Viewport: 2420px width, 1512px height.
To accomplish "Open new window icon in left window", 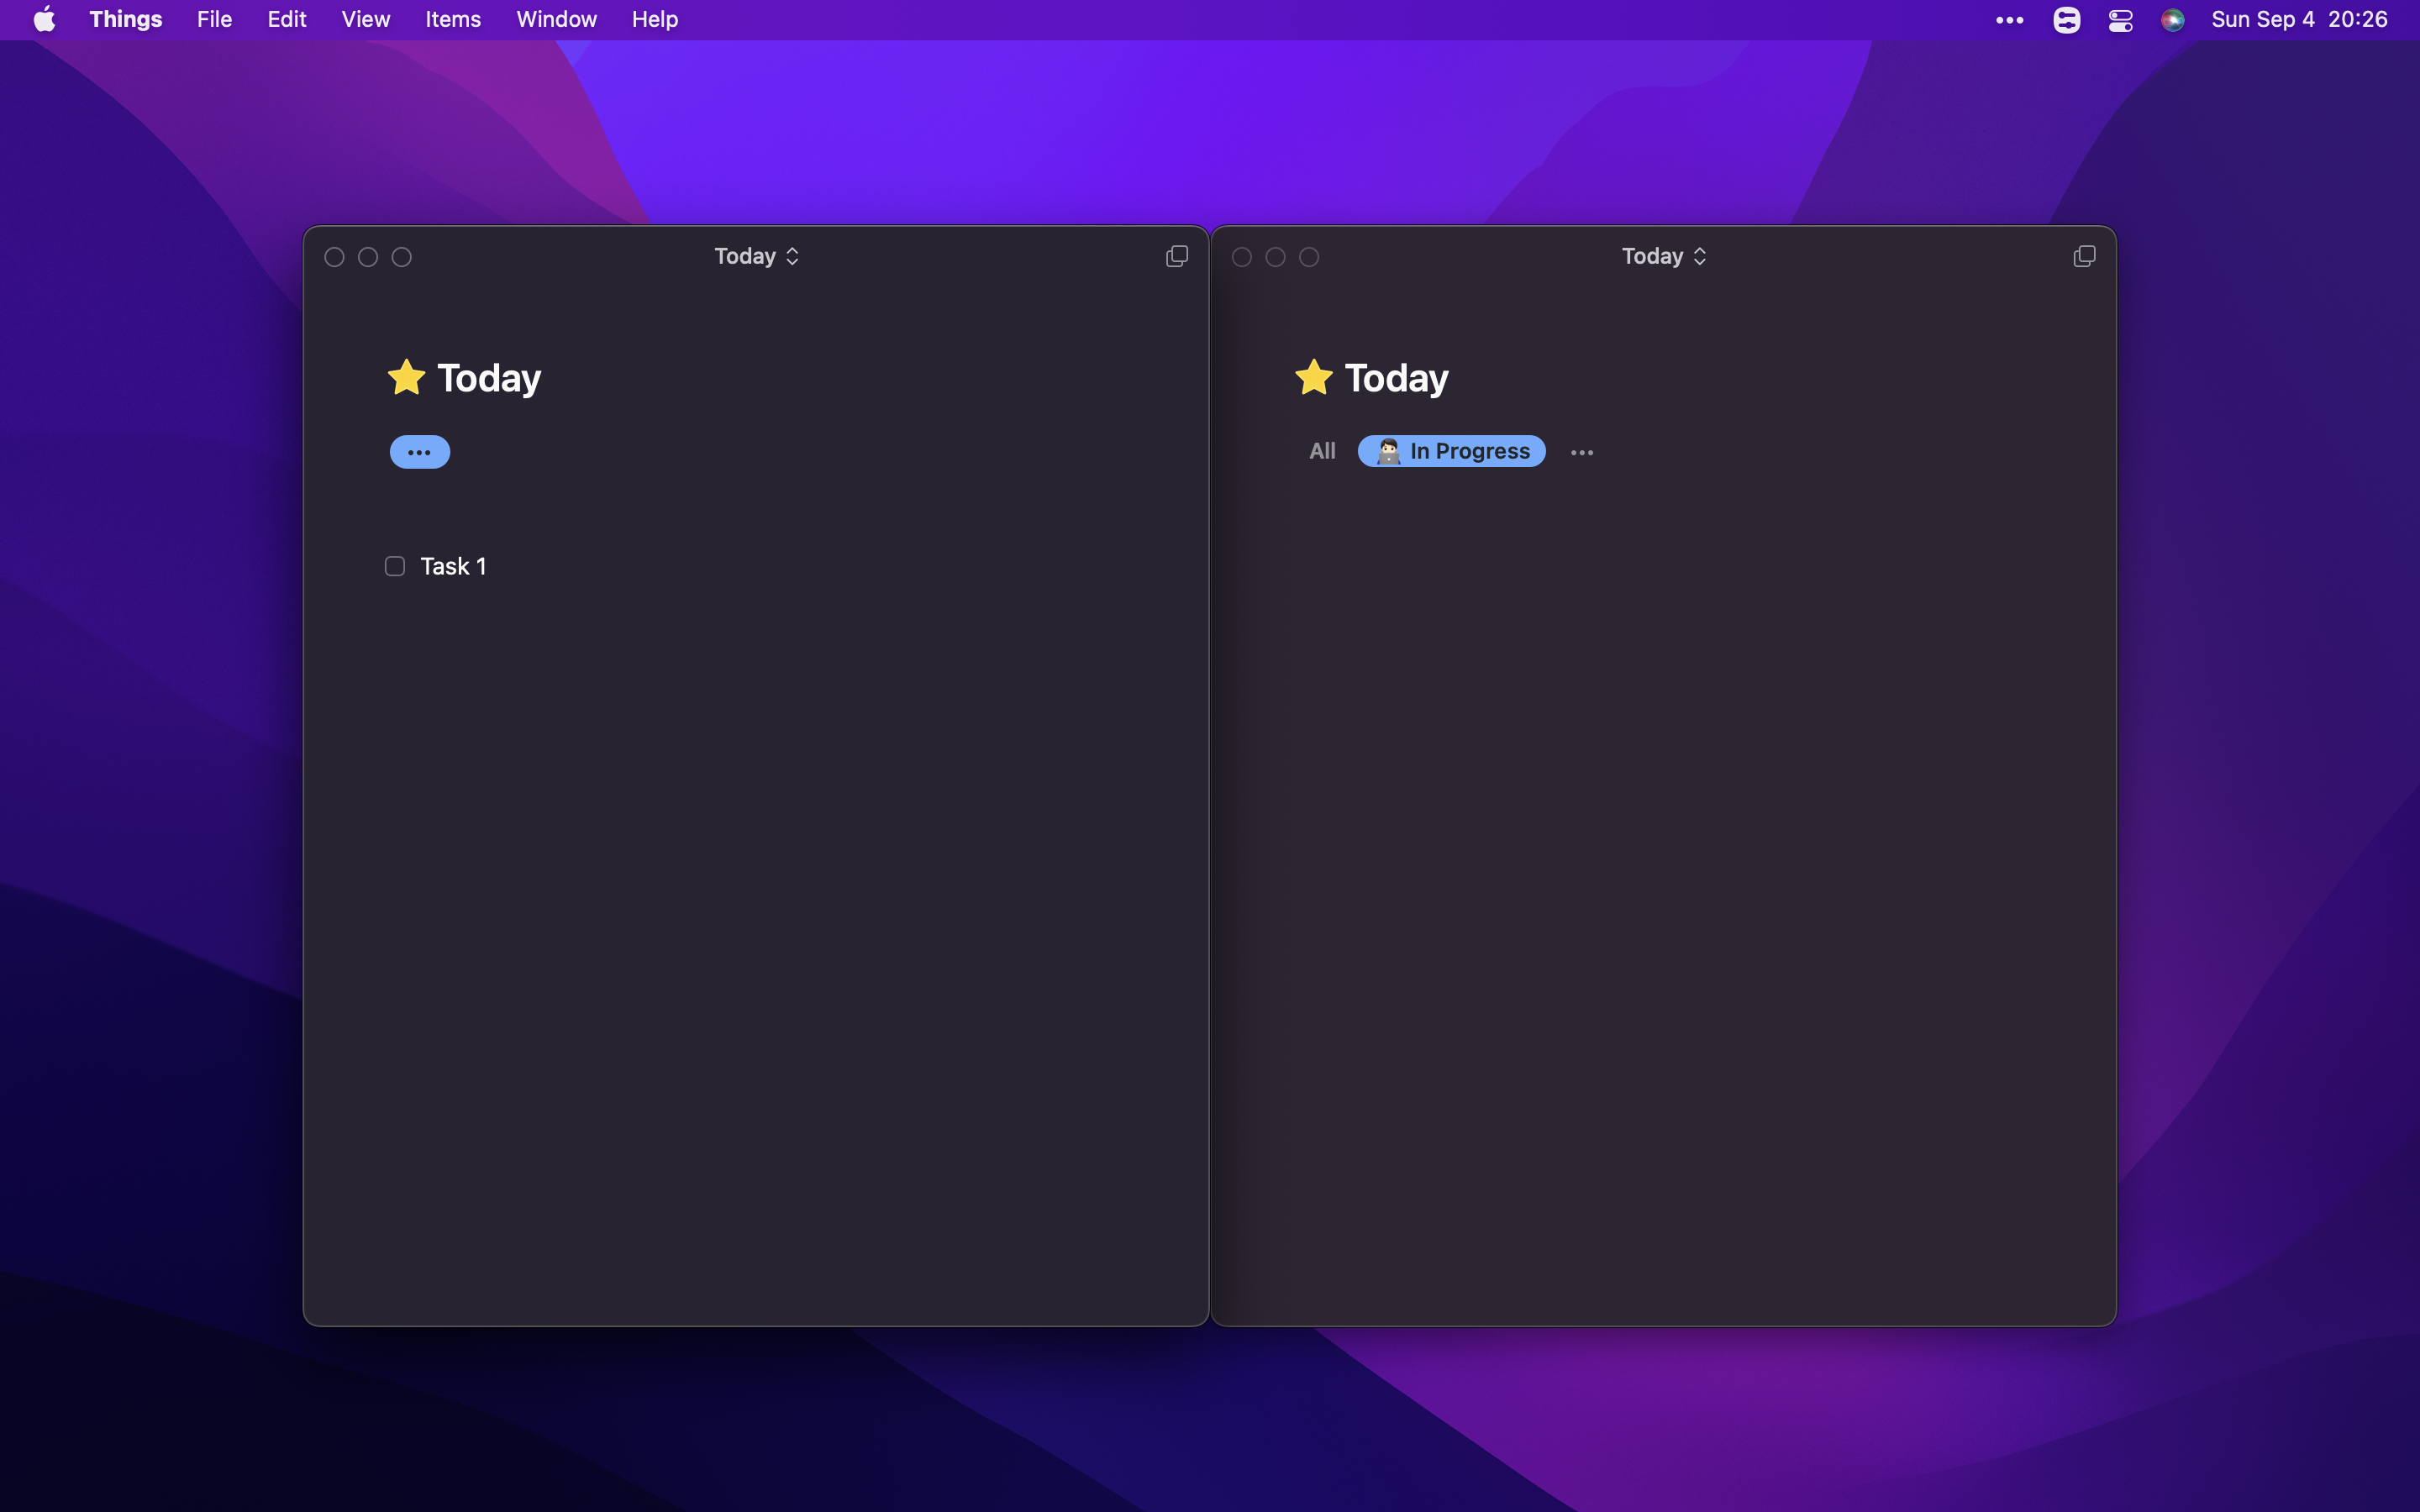I will 1177,257.
